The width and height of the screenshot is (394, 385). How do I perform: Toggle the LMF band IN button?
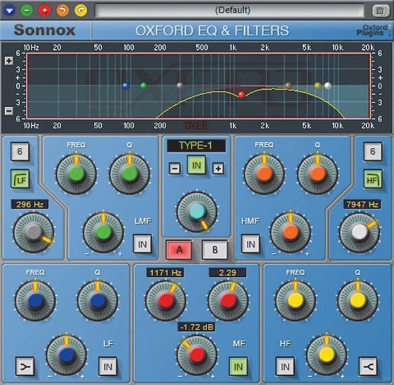143,244
